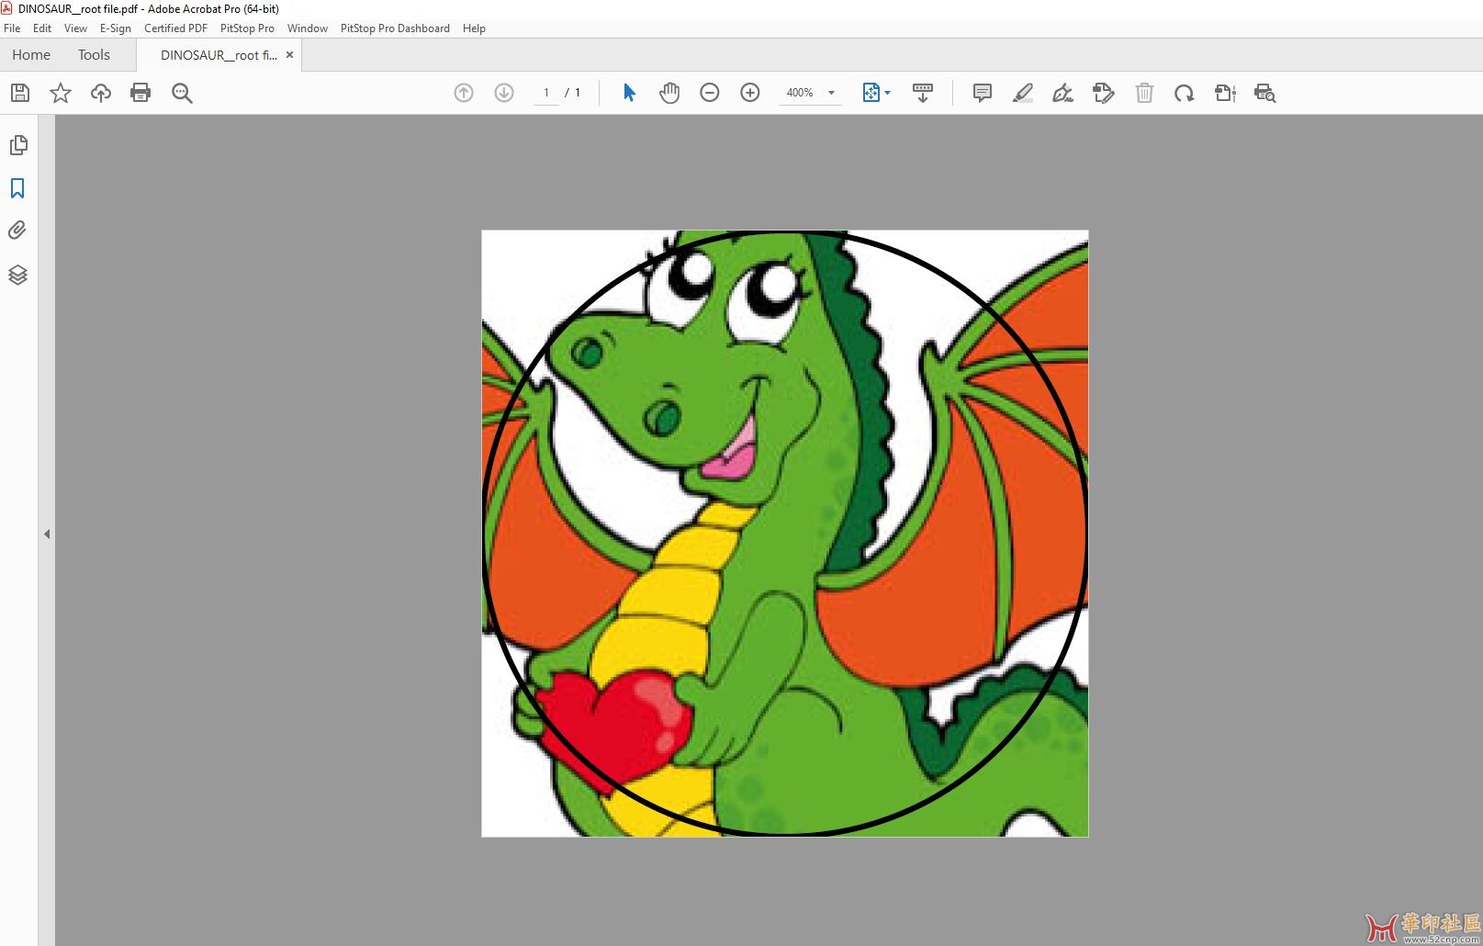This screenshot has width=1483, height=946.
Task: Zoom out with the minus icon
Action: pyautogui.click(x=710, y=93)
